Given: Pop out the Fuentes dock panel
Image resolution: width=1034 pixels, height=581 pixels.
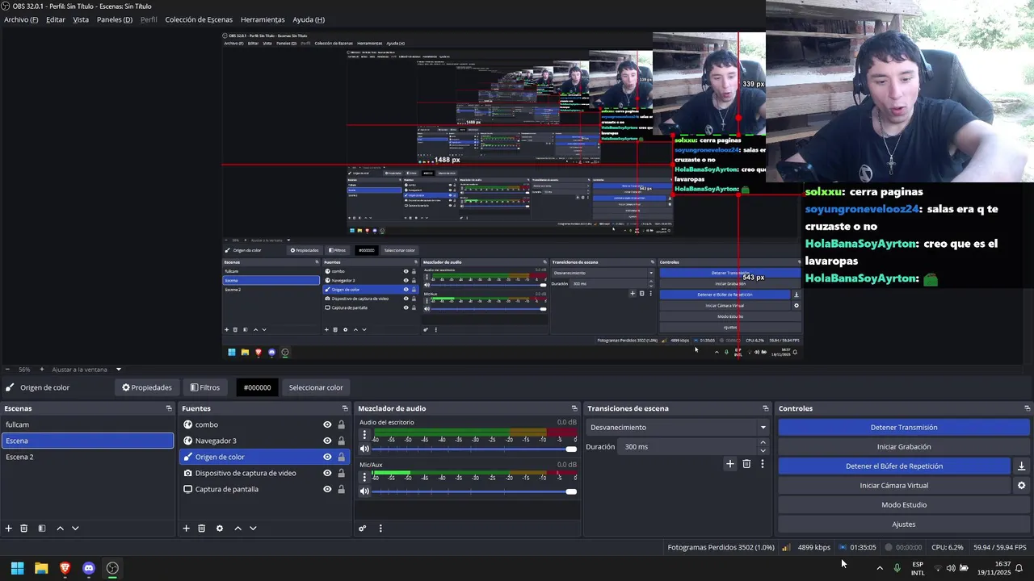Looking at the screenshot, I should 345,408.
